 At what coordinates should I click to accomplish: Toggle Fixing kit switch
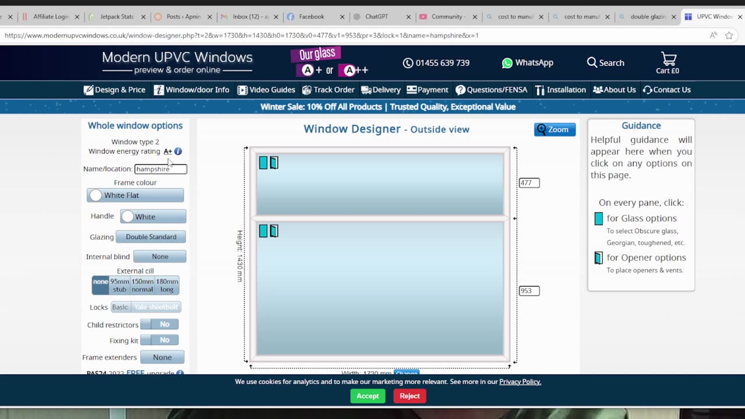pyautogui.click(x=159, y=340)
